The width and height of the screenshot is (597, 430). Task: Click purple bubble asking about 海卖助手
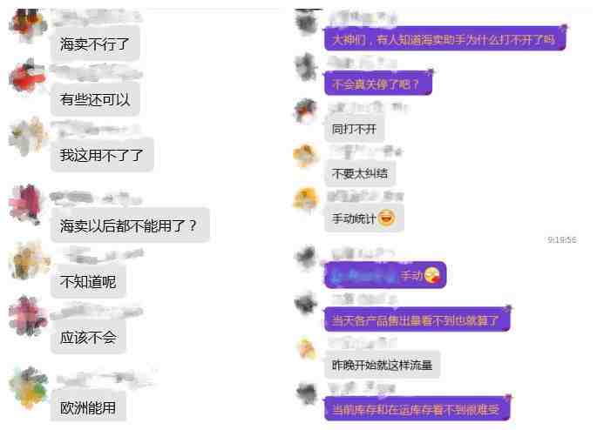click(x=444, y=39)
